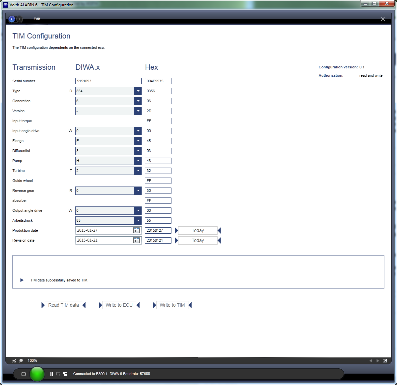Click the Turbine hex field 32
Screen dimensions: 397x385
pyautogui.click(x=158, y=171)
